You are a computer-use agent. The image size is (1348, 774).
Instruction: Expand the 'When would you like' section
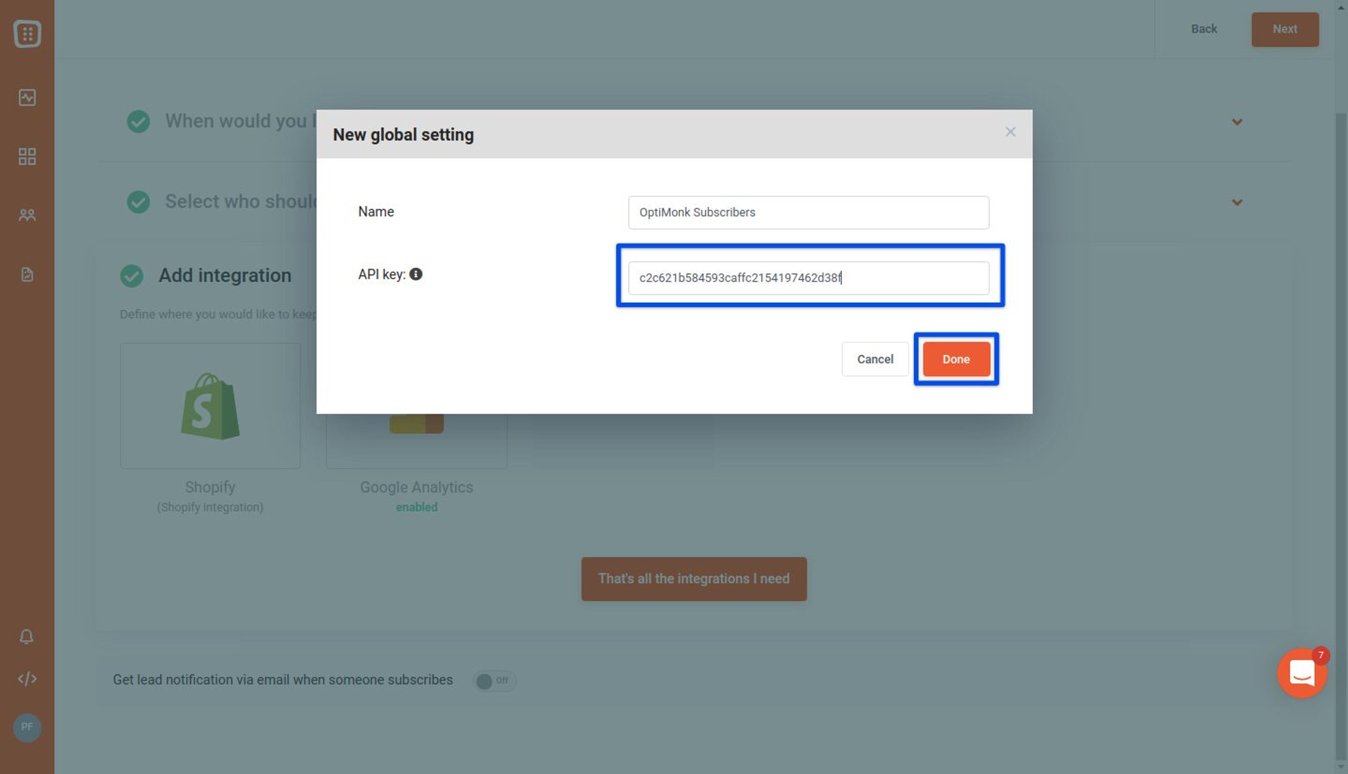pos(1237,121)
